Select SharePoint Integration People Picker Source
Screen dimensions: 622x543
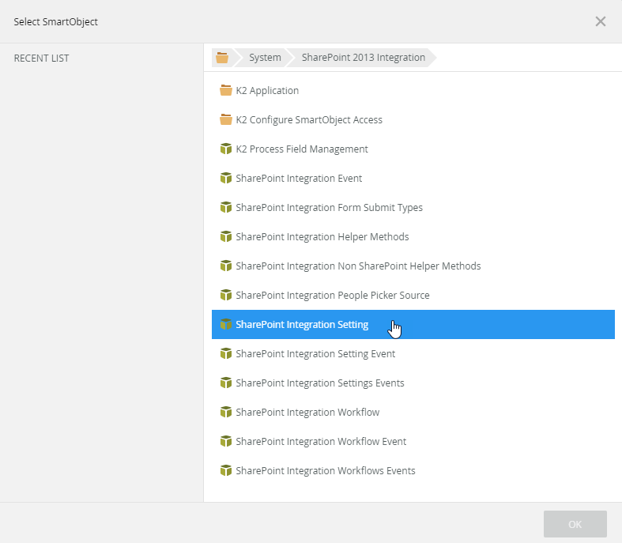[x=332, y=296]
